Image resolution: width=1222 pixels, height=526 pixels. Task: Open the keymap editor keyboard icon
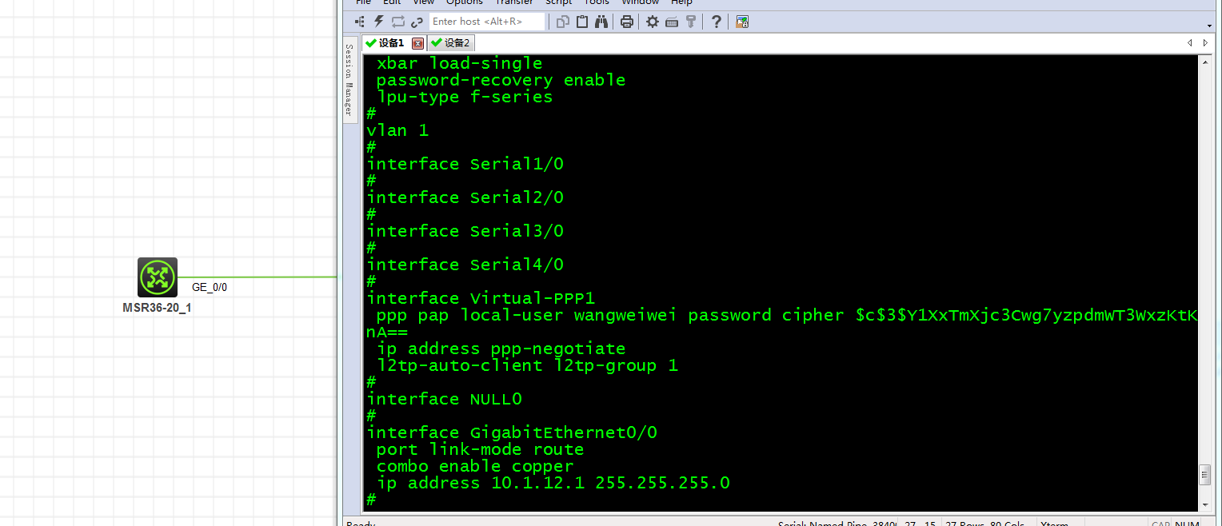[672, 22]
